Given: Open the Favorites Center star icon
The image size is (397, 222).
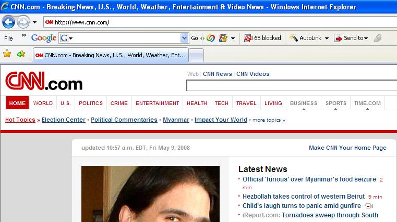Looking at the screenshot, I should (x=7, y=54).
